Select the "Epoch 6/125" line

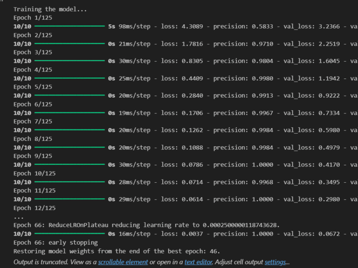click(x=33, y=104)
